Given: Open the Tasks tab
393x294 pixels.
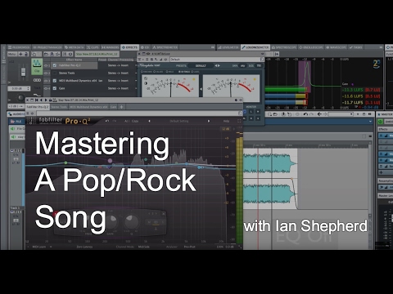Looking at the screenshot, I should (355, 47).
